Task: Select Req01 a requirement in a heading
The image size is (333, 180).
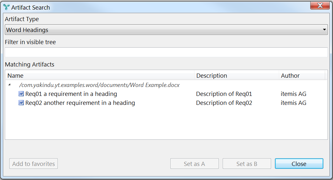Action: [x=71, y=94]
